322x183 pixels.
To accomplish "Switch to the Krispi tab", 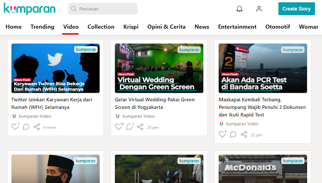I will [131, 27].
